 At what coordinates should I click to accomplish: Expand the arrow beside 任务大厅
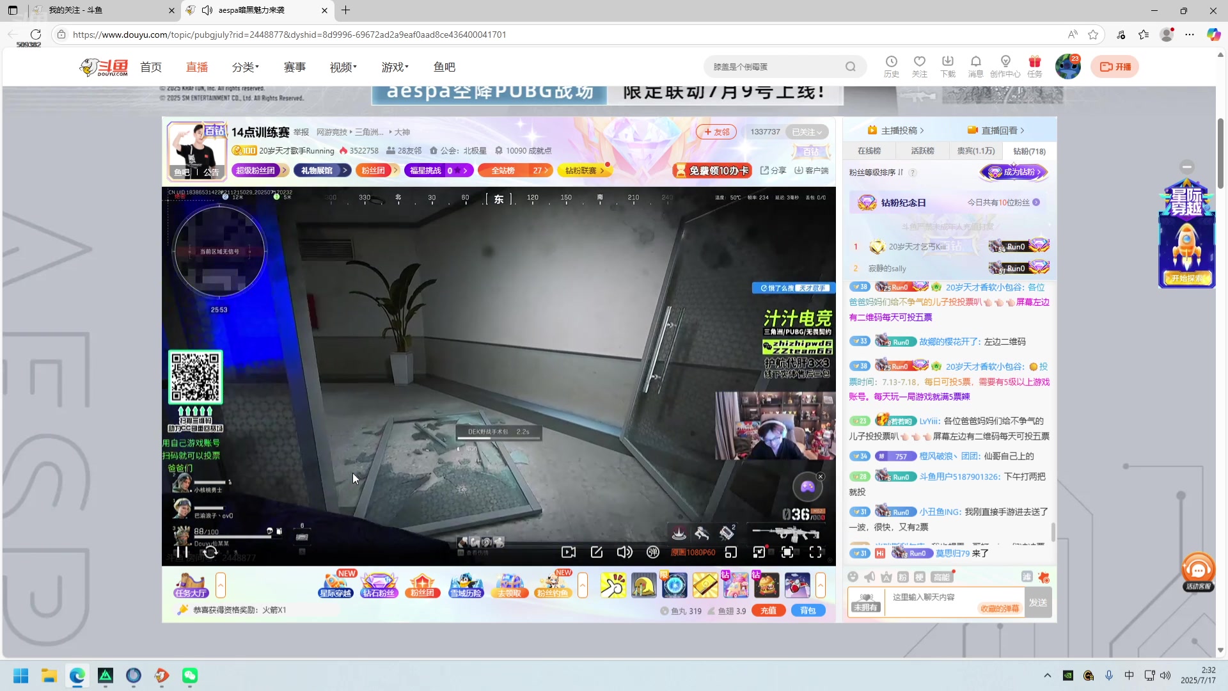pyautogui.click(x=221, y=585)
